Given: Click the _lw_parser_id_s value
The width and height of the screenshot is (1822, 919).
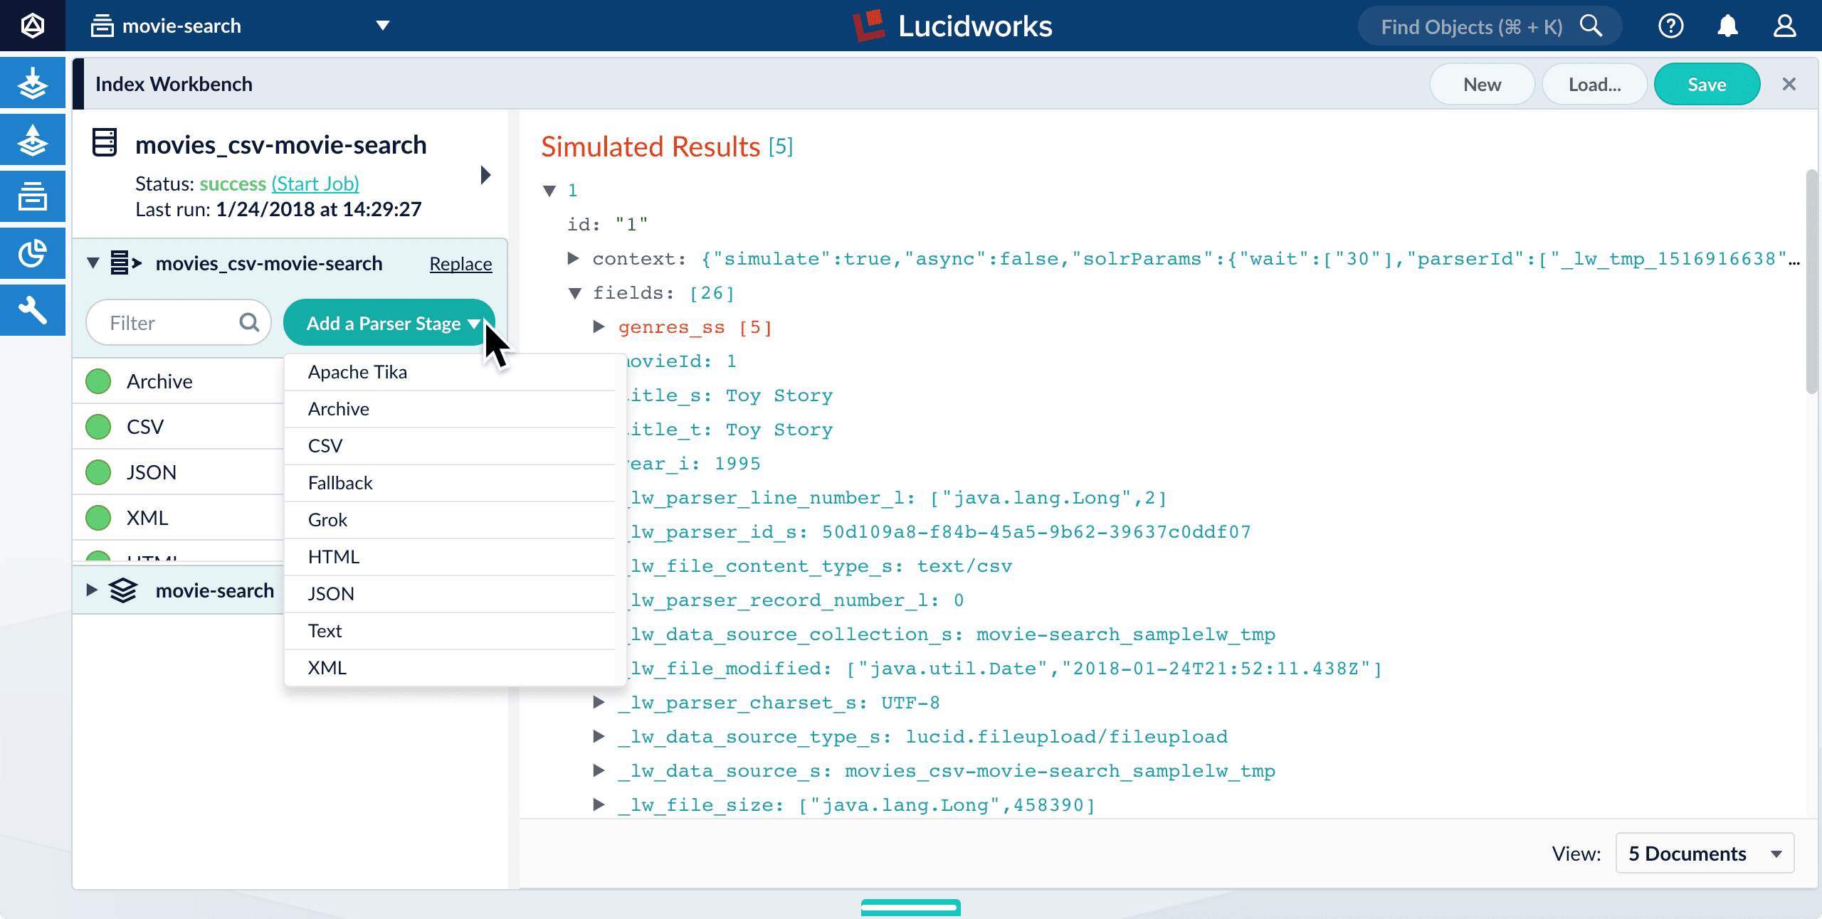Looking at the screenshot, I should tap(1036, 532).
